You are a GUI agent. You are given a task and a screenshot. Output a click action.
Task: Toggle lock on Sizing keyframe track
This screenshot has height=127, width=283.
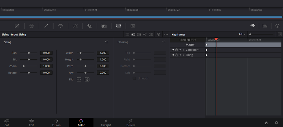[177, 55]
